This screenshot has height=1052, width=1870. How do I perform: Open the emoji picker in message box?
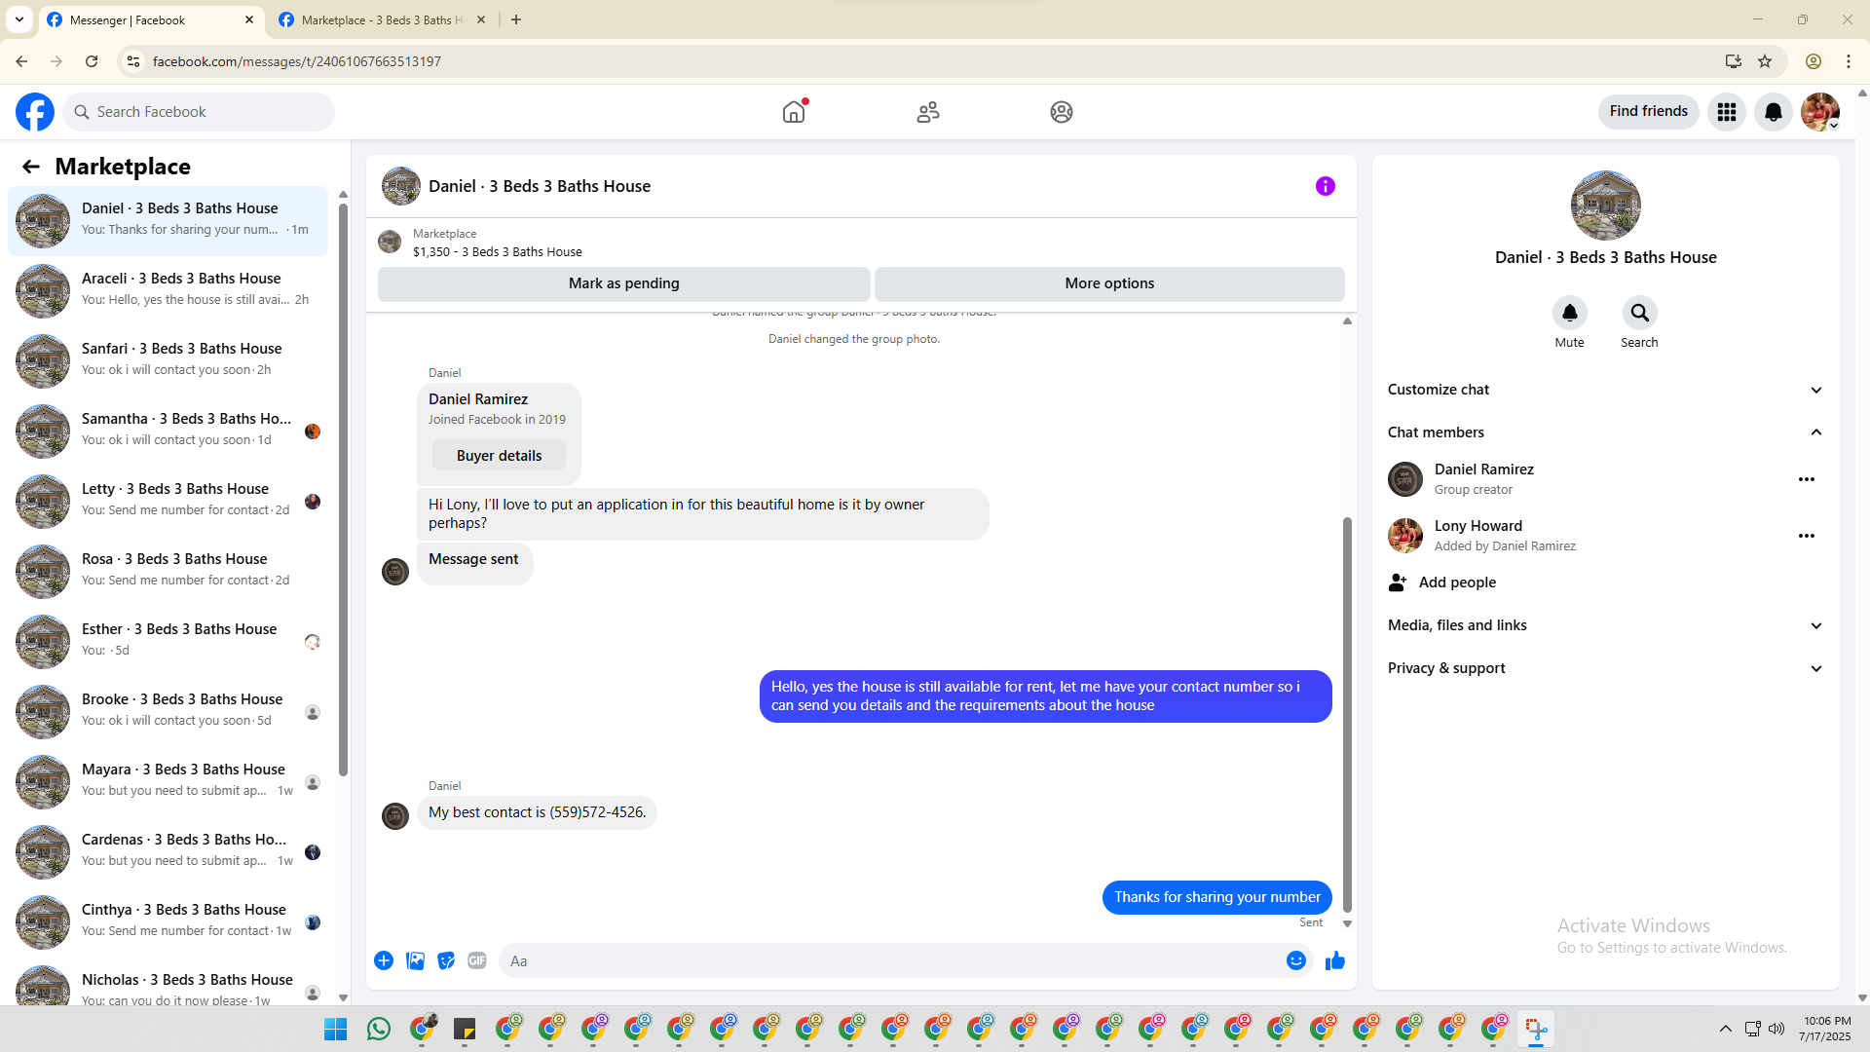click(x=1296, y=960)
